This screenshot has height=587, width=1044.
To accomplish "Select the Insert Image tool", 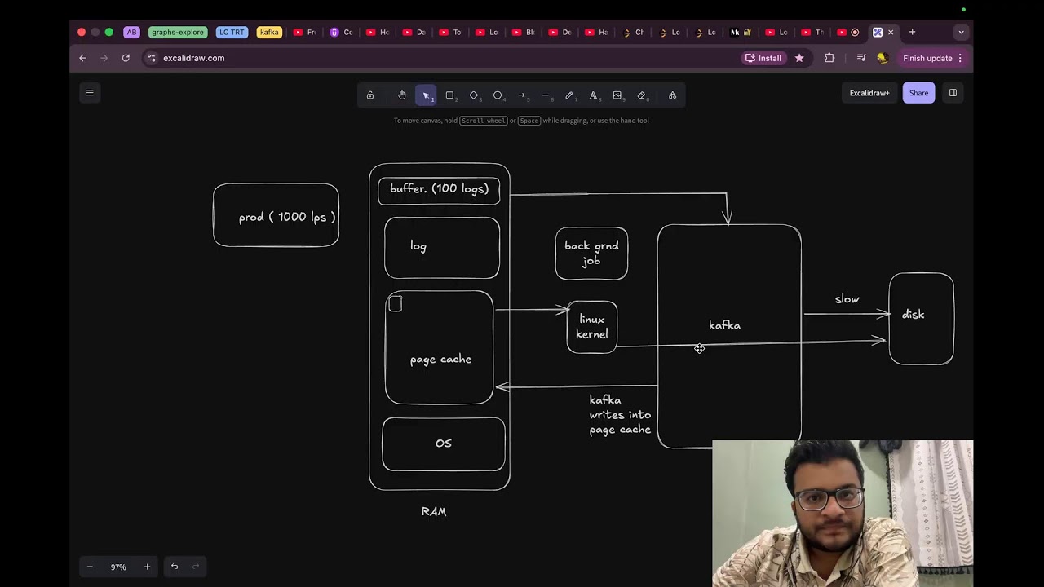I will click(617, 95).
